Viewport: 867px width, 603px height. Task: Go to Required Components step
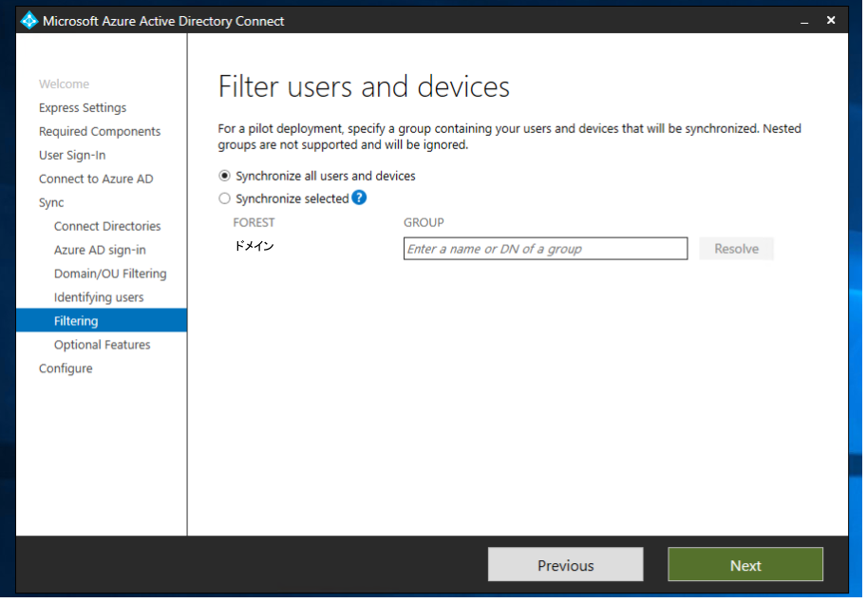(x=100, y=132)
